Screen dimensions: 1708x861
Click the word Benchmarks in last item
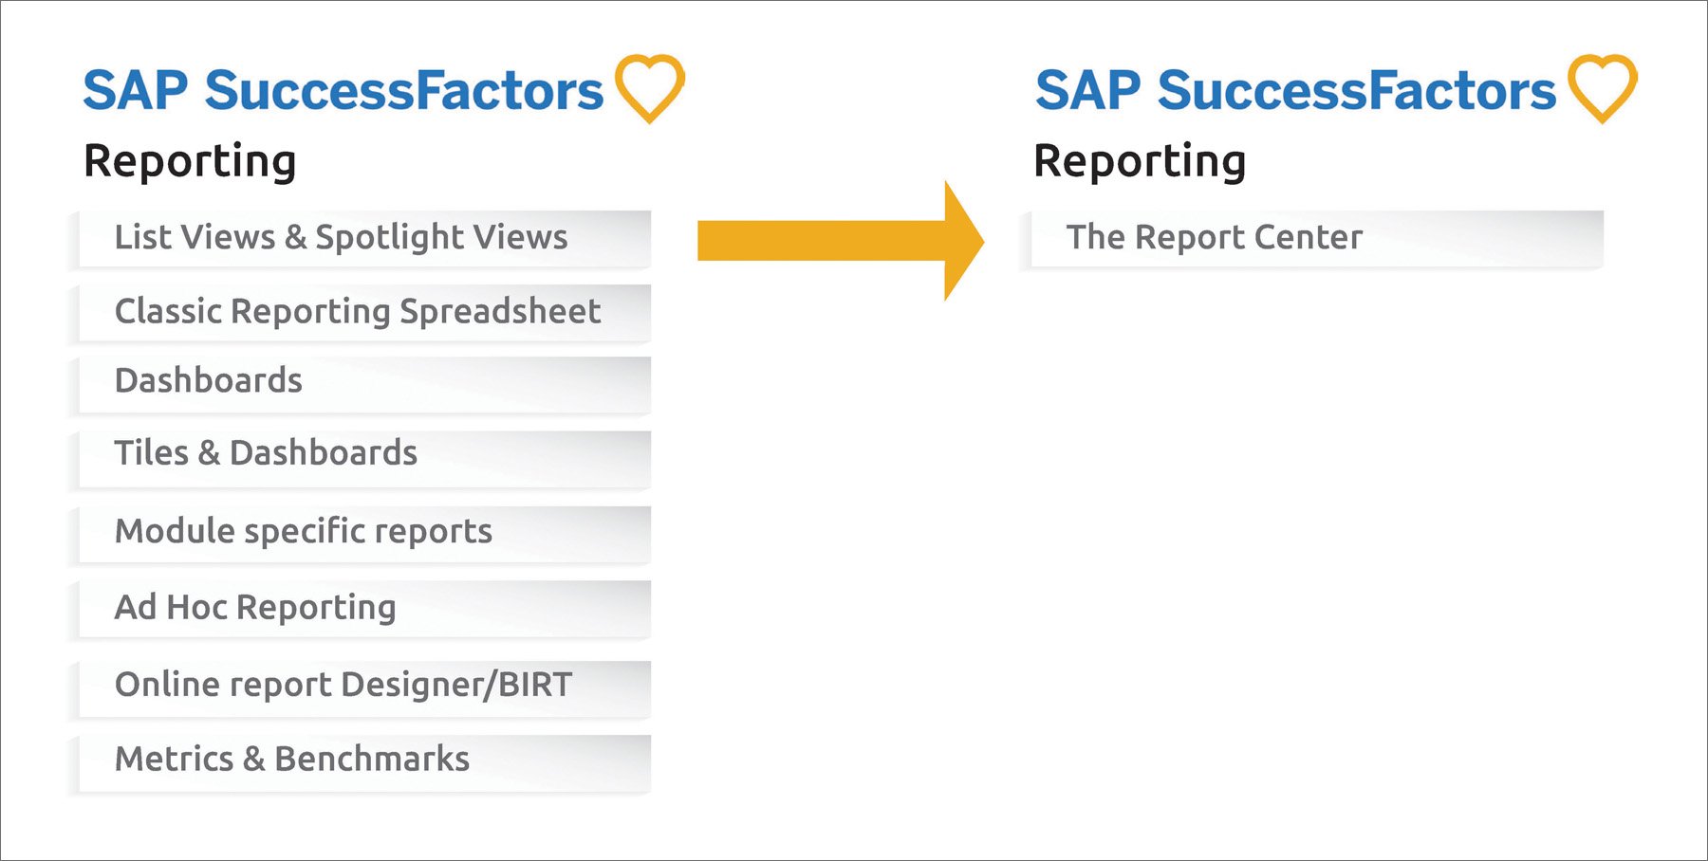372,759
